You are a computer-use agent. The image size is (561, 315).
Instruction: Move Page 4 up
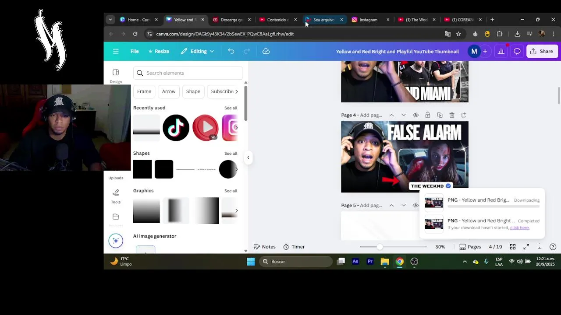(x=391, y=115)
